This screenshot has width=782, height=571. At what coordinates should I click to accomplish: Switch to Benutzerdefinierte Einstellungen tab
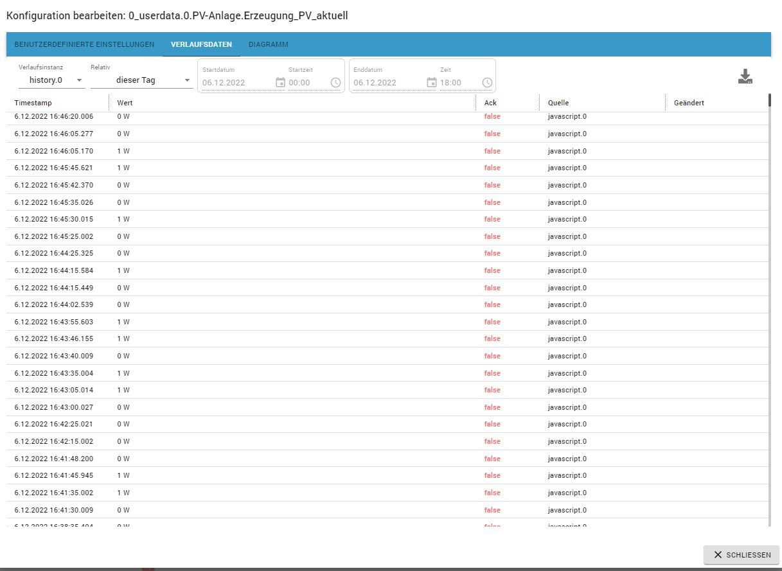(x=84, y=44)
